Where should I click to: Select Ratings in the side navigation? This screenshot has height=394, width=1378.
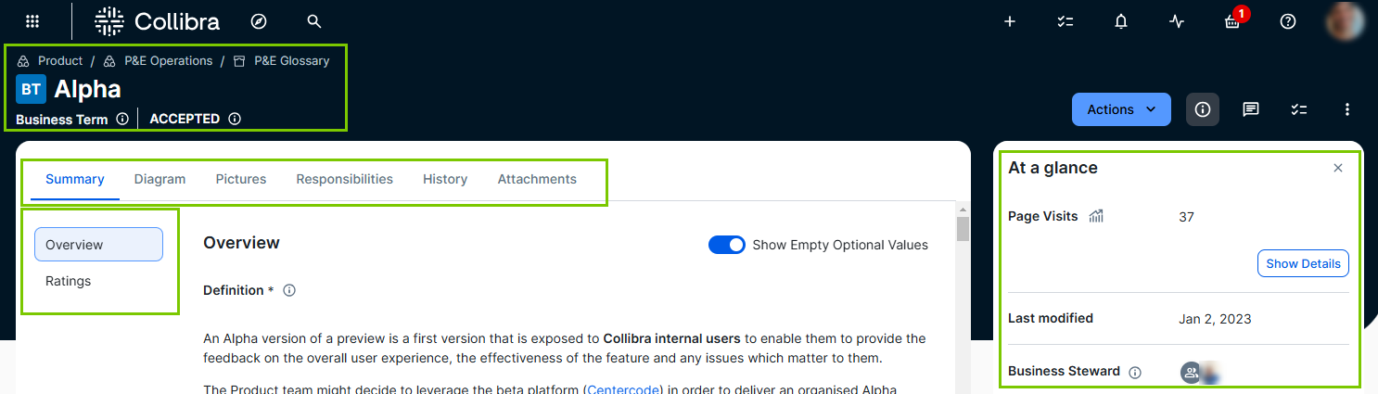coord(69,281)
